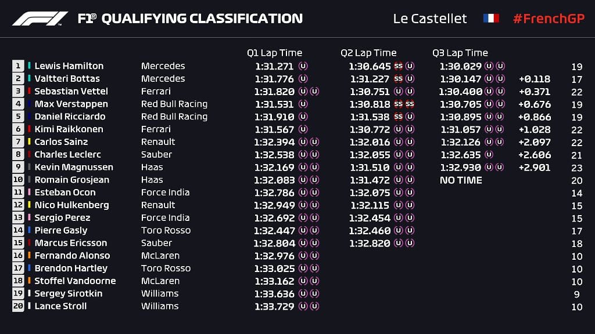Click Hamilton's Q1 ultrasoft tyre icon
Screen dimensions: 595x334
pos(303,66)
